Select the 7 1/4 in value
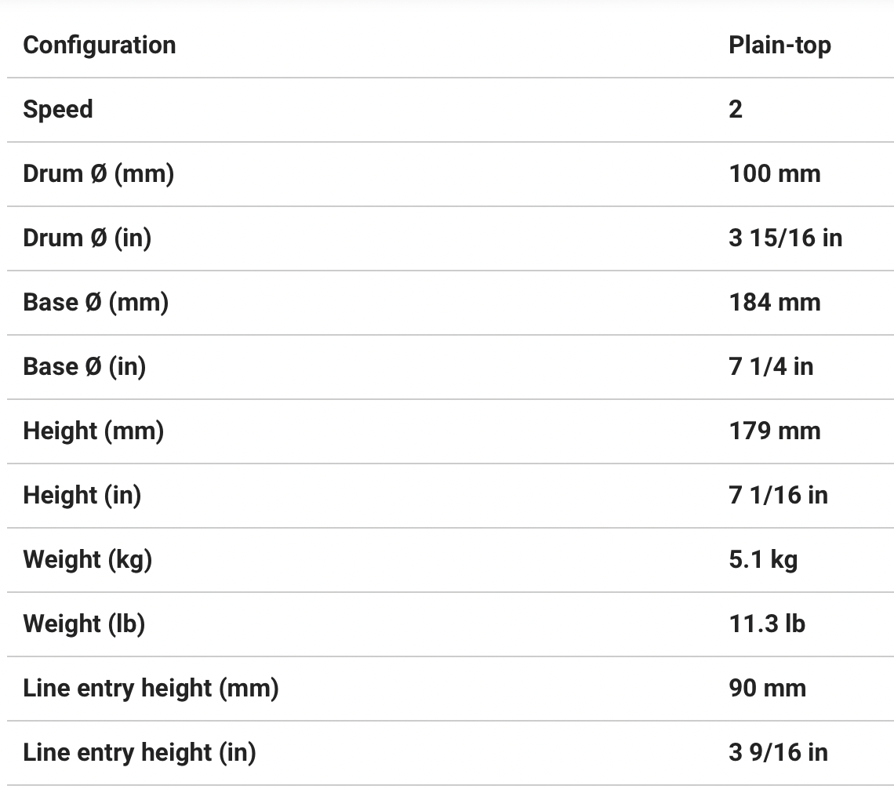This screenshot has width=894, height=789. (x=771, y=367)
